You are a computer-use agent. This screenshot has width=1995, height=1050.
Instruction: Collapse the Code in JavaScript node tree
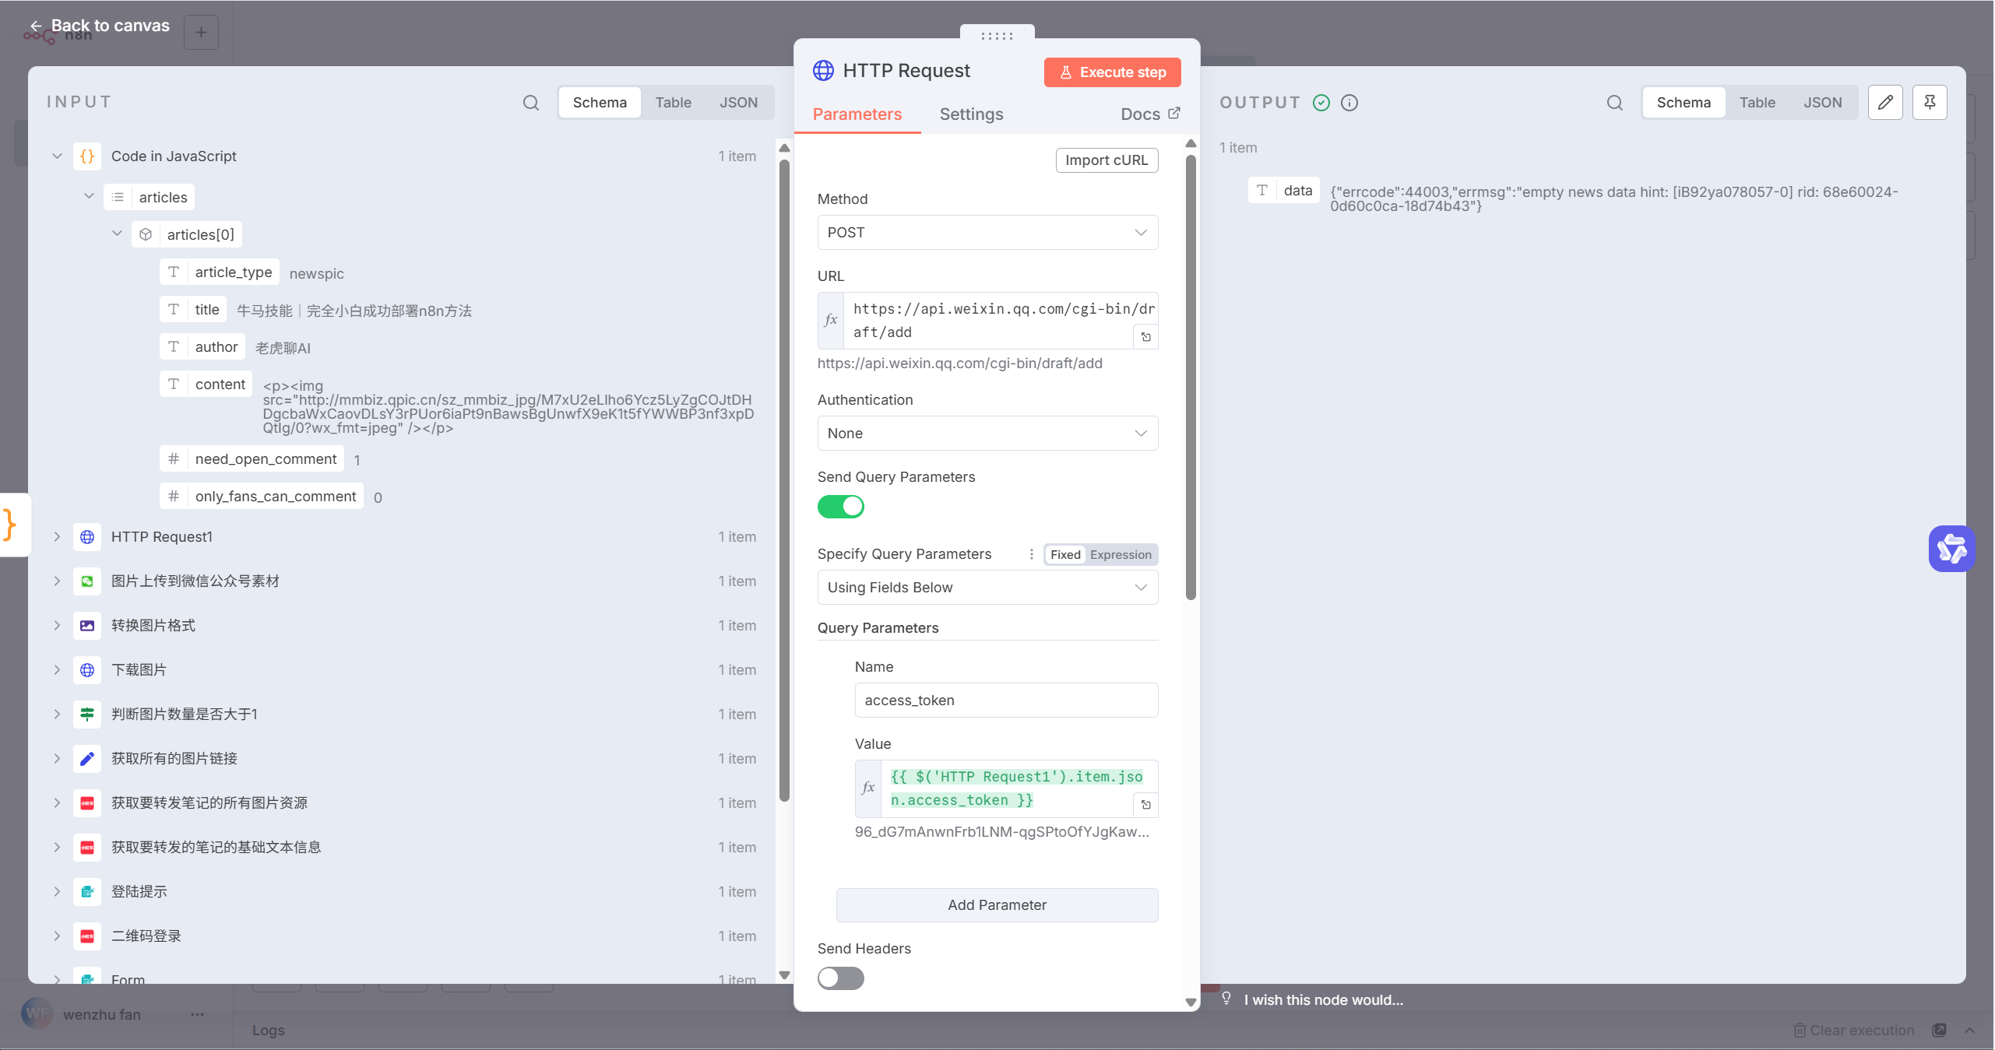[57, 156]
